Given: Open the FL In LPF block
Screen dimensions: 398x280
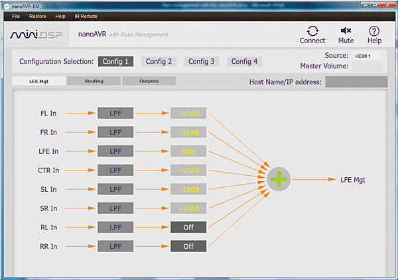Looking at the screenshot, I should [115, 113].
